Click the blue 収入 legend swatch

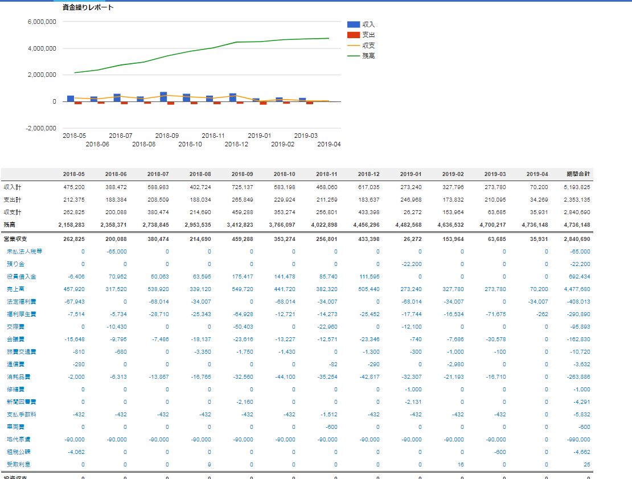pos(354,24)
